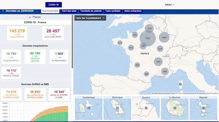Select the Carte synthèse tab
This screenshot has width=219, height=122.
click(113, 11)
